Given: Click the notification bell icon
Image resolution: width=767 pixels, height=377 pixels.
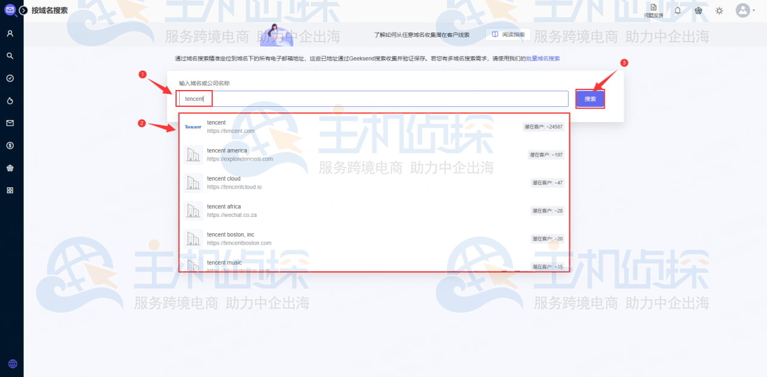Looking at the screenshot, I should tap(677, 10).
